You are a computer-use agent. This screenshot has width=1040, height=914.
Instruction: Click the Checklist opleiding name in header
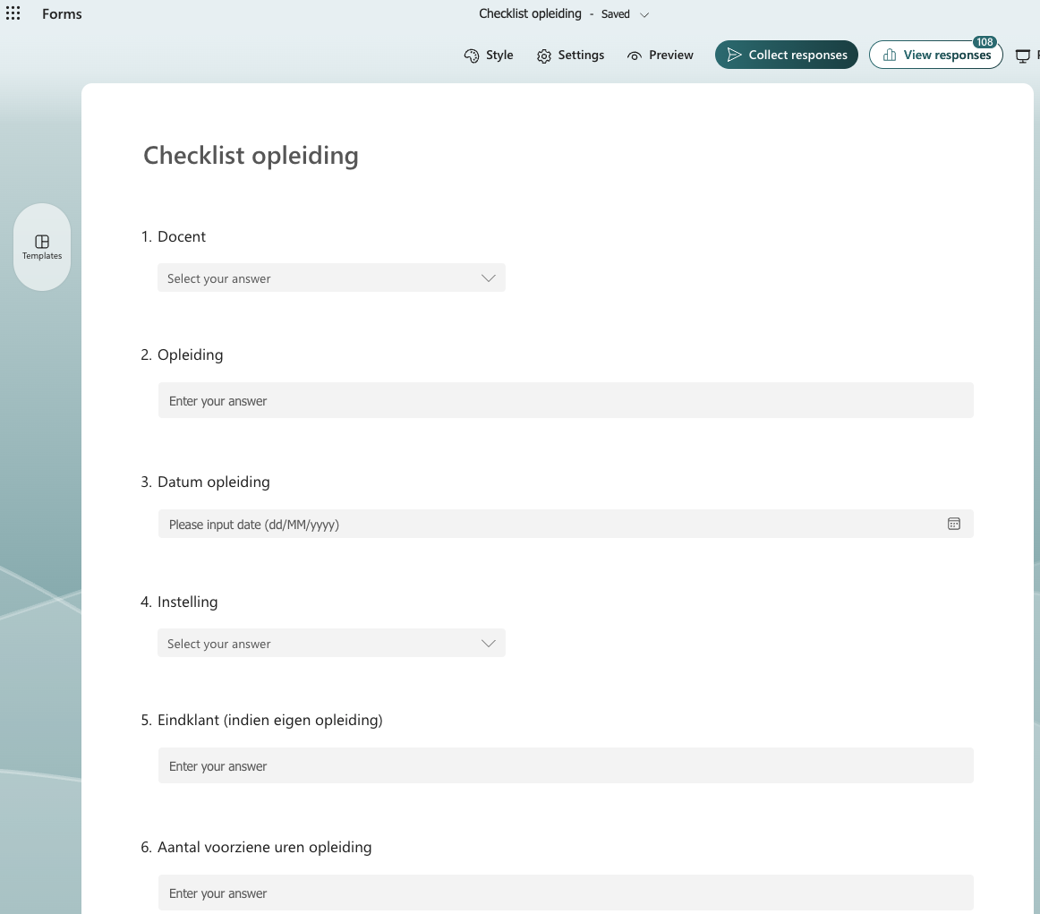pos(530,14)
